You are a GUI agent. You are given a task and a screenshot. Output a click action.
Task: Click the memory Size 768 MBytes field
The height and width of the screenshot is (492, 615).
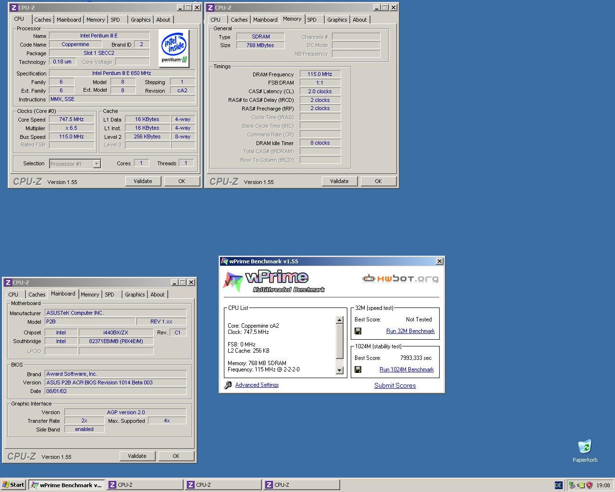click(x=260, y=45)
